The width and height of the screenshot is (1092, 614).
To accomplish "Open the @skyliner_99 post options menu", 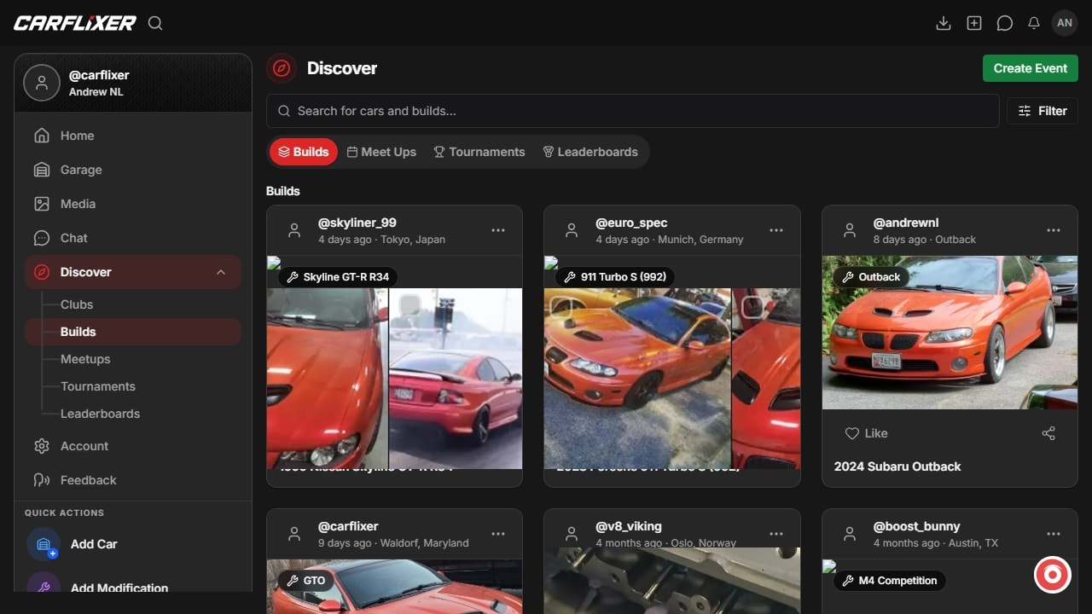I will 498,230.
